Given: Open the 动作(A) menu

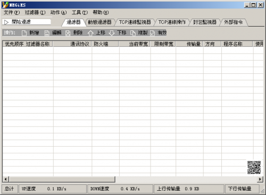Looking at the screenshot, I should (x=59, y=12).
